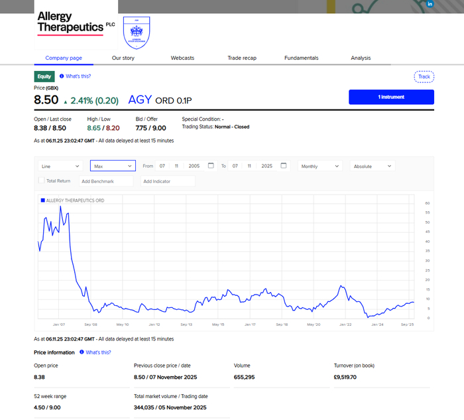Click the Sep '25 axis label

click(407, 324)
